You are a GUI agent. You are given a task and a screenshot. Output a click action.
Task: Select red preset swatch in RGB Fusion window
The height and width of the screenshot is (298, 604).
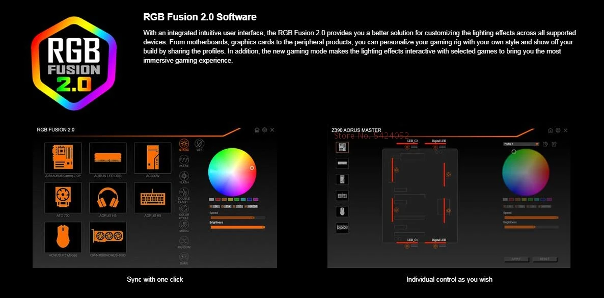218,200
